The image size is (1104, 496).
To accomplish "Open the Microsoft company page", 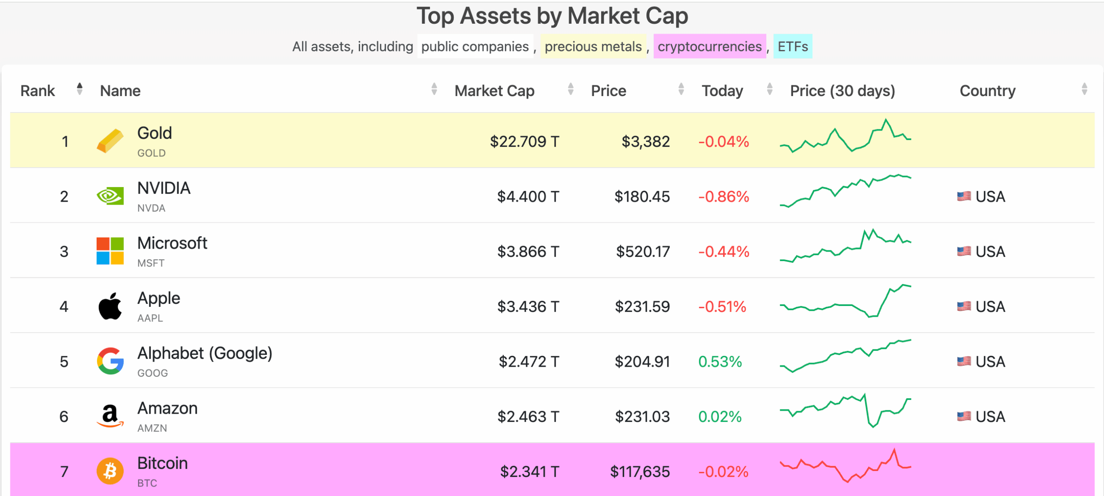I will click(172, 243).
